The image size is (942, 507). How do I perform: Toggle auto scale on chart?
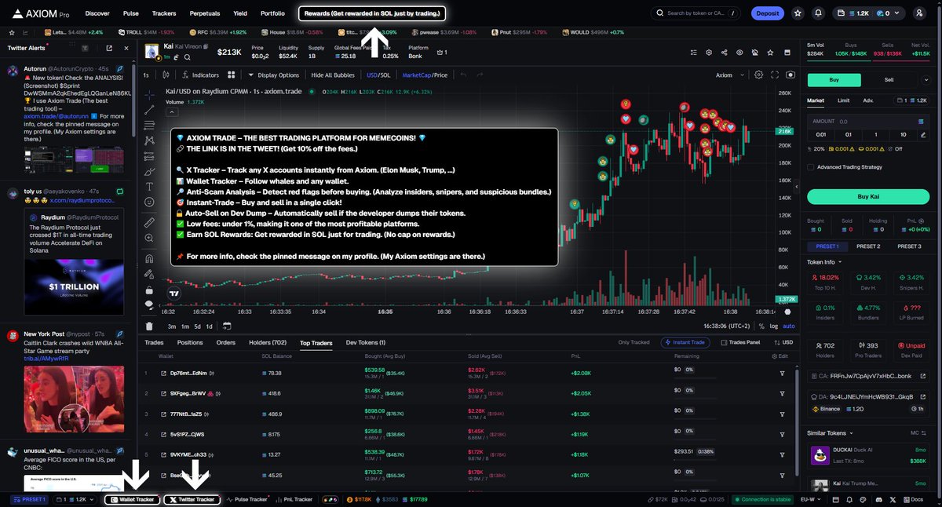click(x=789, y=326)
